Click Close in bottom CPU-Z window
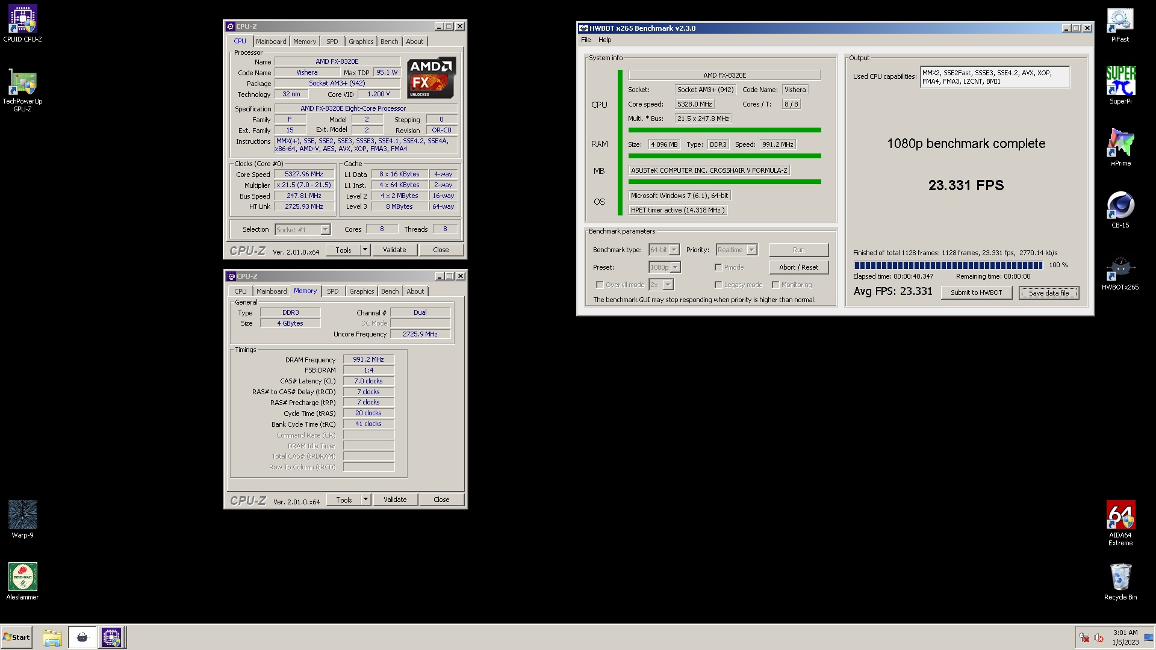The width and height of the screenshot is (1156, 650). pyautogui.click(x=441, y=500)
